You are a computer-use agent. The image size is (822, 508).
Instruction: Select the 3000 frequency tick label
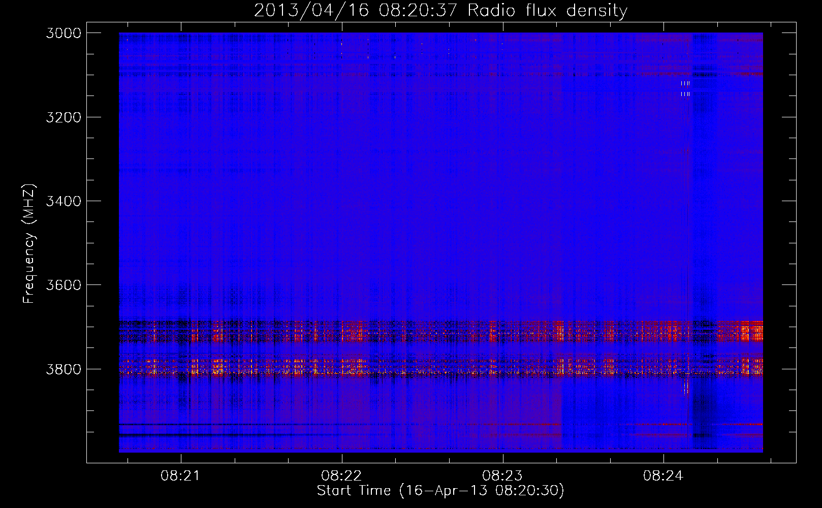click(64, 33)
